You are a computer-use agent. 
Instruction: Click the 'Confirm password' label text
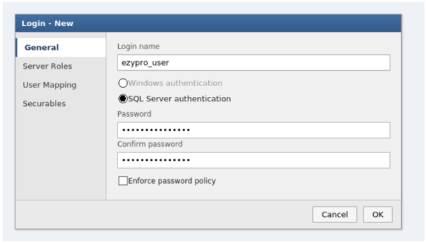pyautogui.click(x=150, y=144)
